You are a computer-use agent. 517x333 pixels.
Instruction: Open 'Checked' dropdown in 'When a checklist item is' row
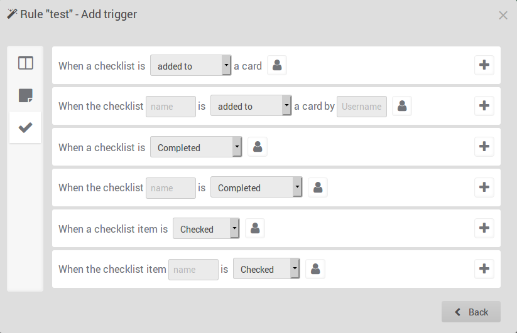206,229
